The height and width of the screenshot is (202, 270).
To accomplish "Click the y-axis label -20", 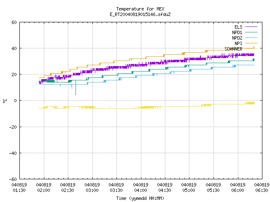I will pos(13,127).
